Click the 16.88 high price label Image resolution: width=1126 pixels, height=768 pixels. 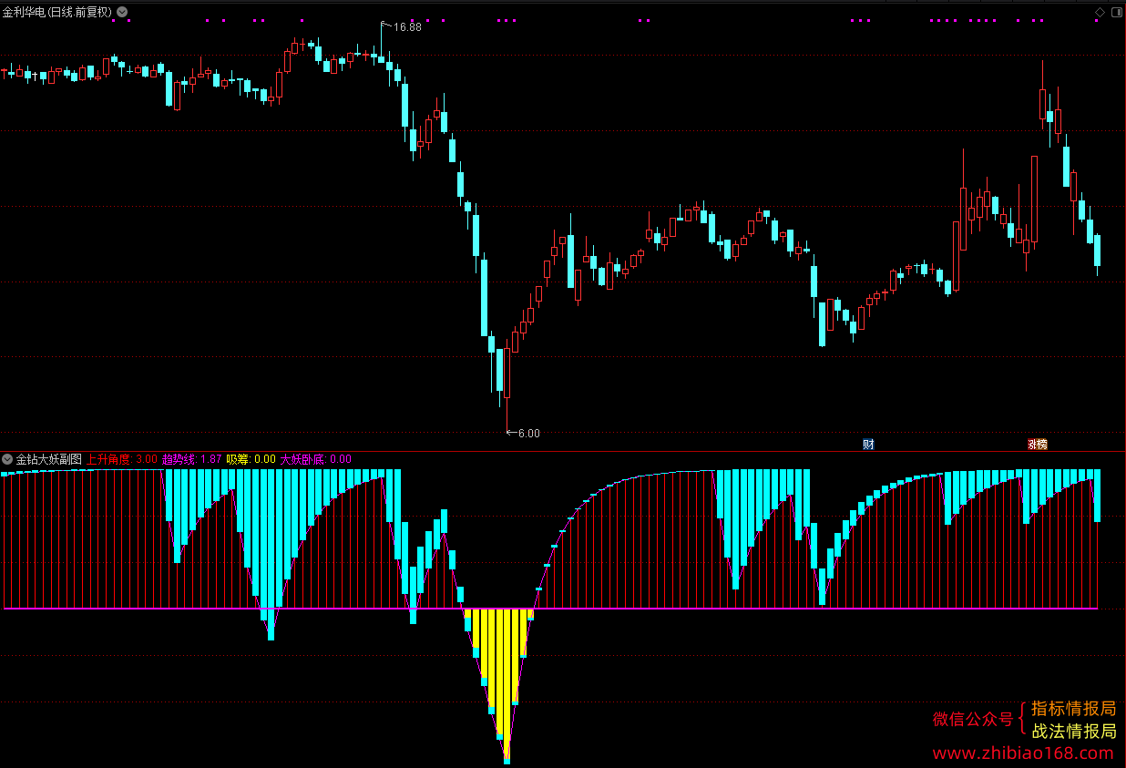tap(407, 27)
